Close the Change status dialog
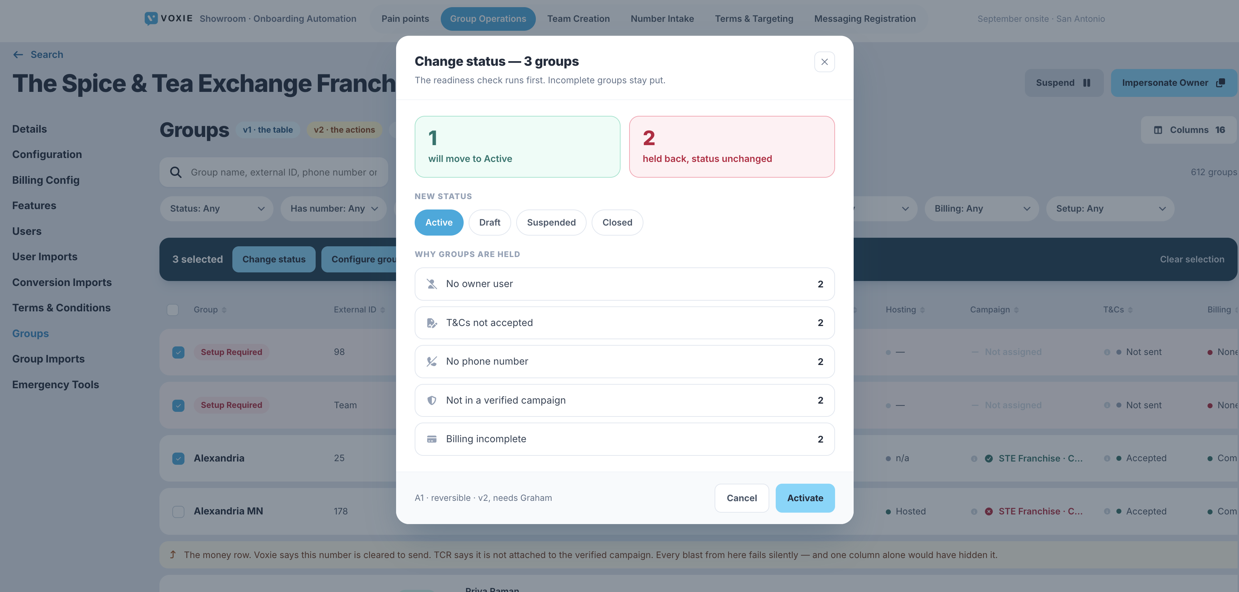The image size is (1239, 592). coord(824,62)
